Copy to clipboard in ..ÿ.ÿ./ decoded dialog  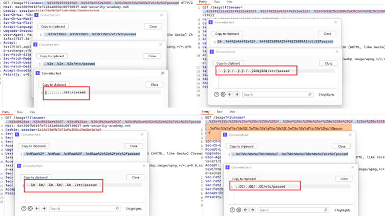[x=228, y=63]
